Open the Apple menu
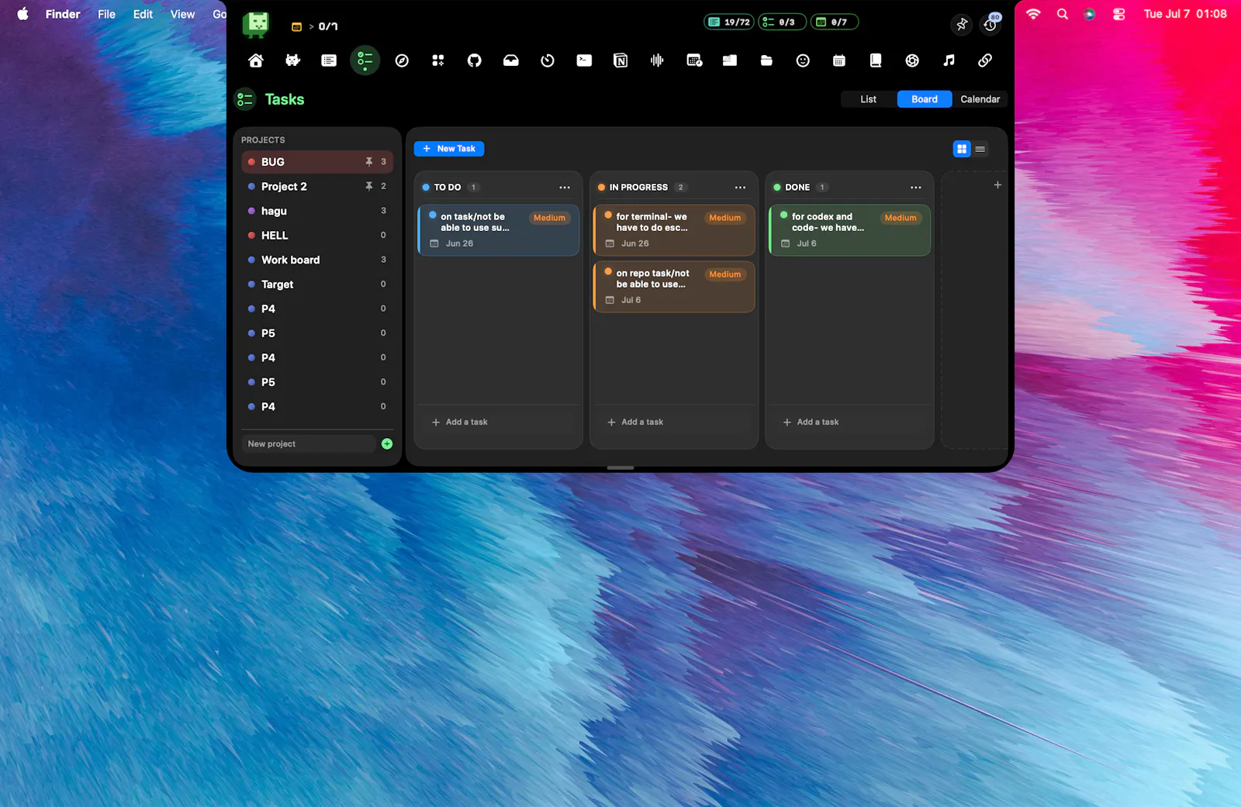The width and height of the screenshot is (1241, 807). click(23, 14)
